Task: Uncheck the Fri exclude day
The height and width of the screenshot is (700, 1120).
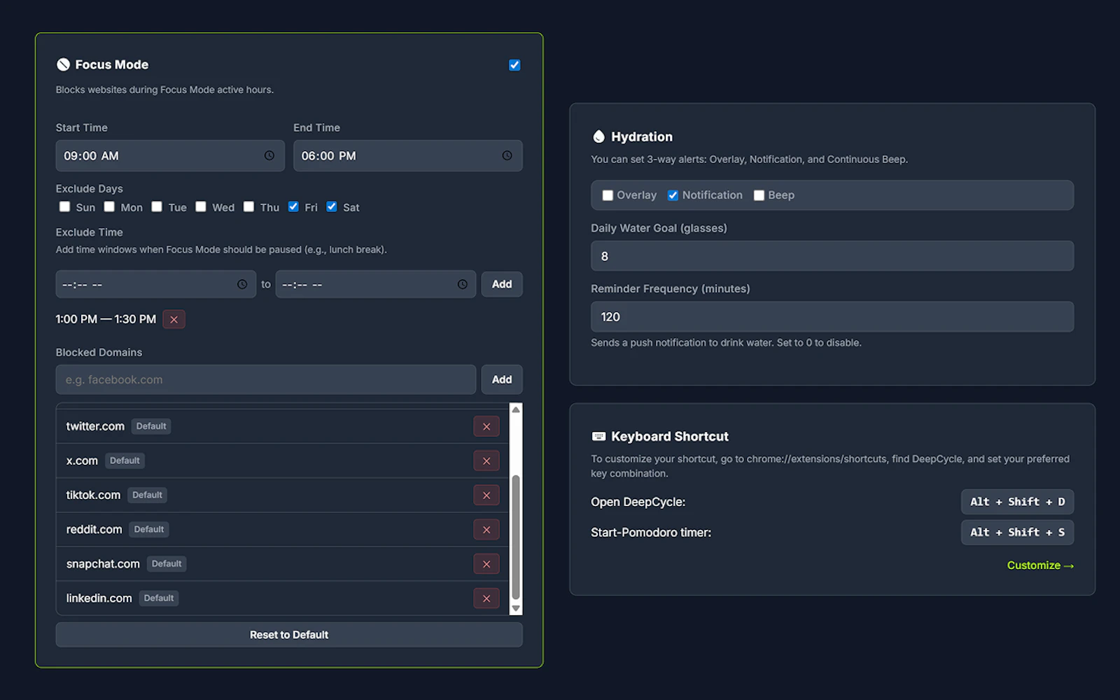Action: (x=294, y=206)
